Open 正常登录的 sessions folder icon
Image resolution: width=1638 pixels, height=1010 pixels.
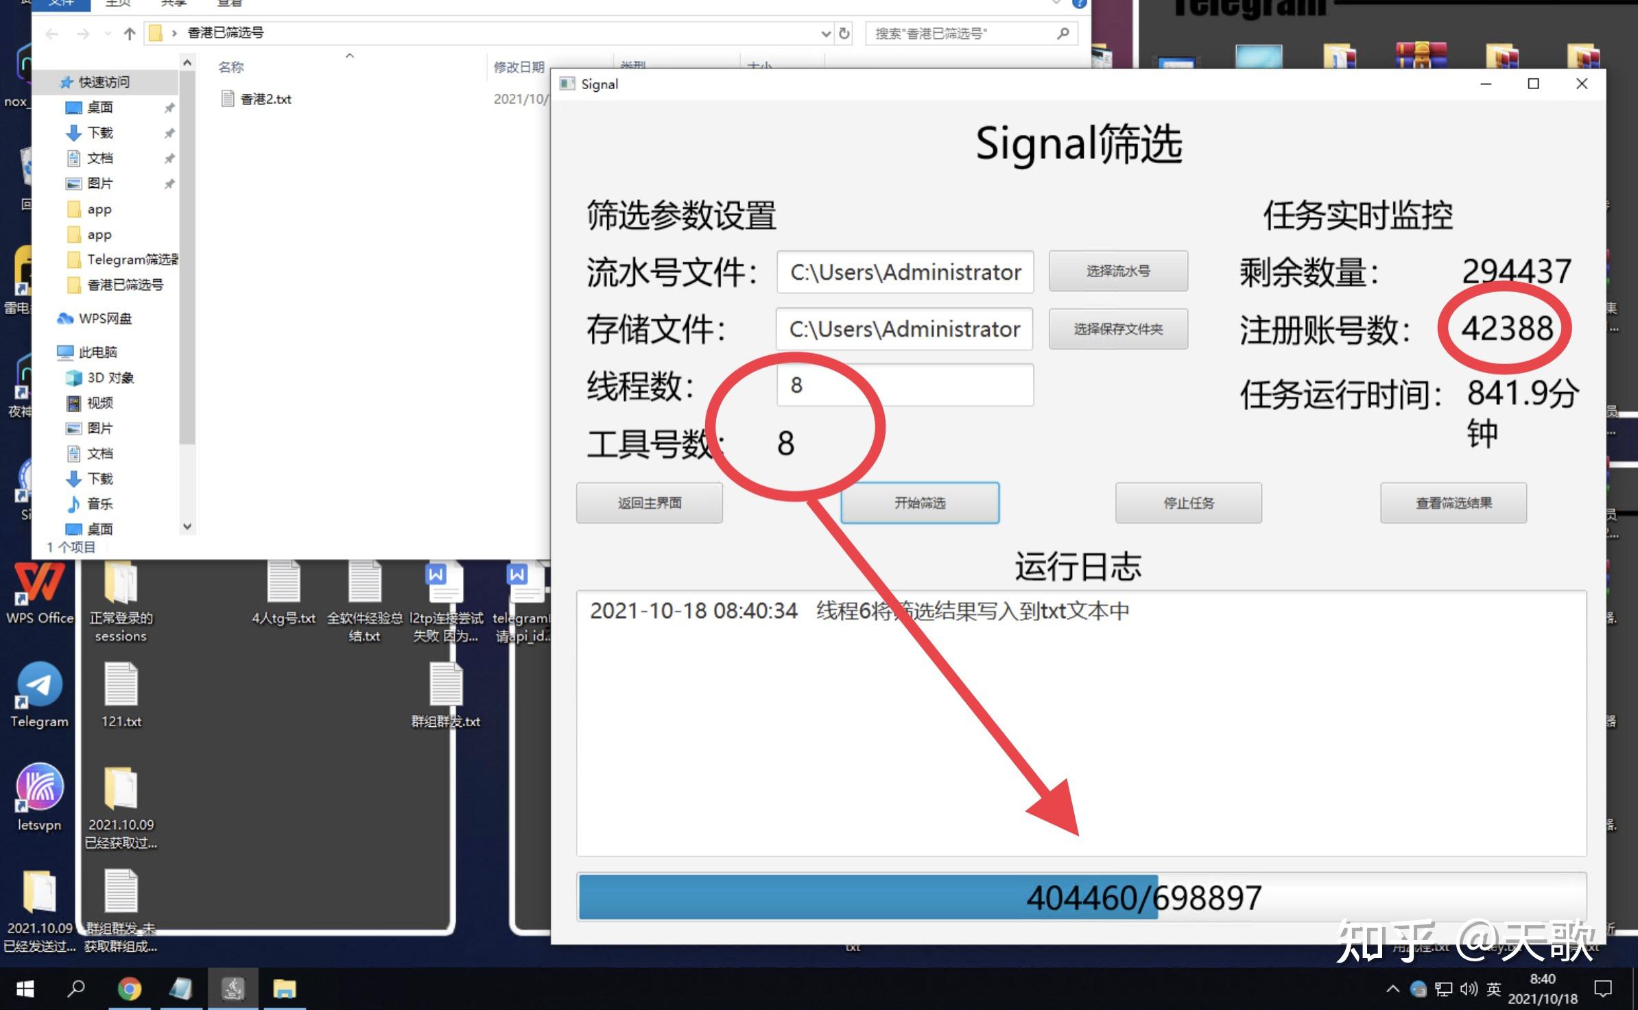[121, 601]
